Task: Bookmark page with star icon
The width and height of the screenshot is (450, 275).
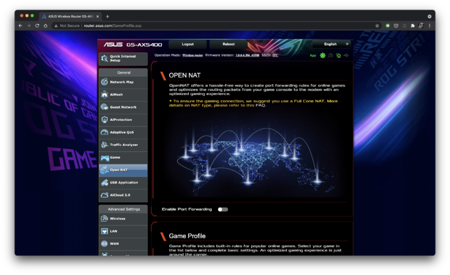Action: pyautogui.click(x=377, y=26)
